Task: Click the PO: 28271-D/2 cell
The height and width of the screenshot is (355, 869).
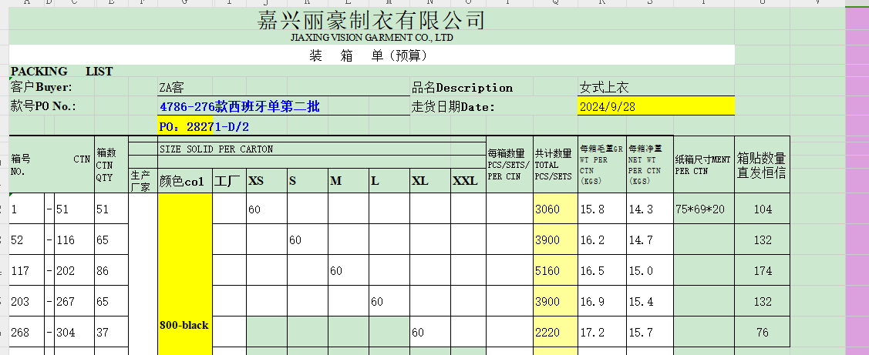Action: pos(204,126)
